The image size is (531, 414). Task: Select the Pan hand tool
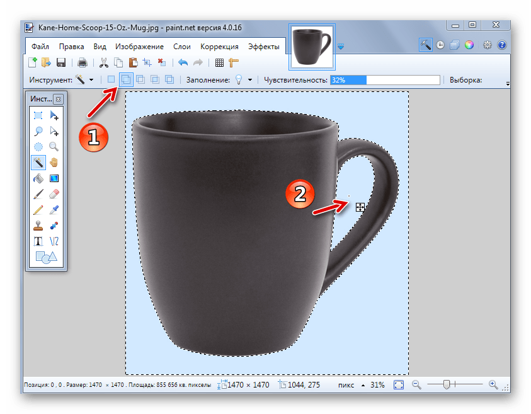[54, 163]
